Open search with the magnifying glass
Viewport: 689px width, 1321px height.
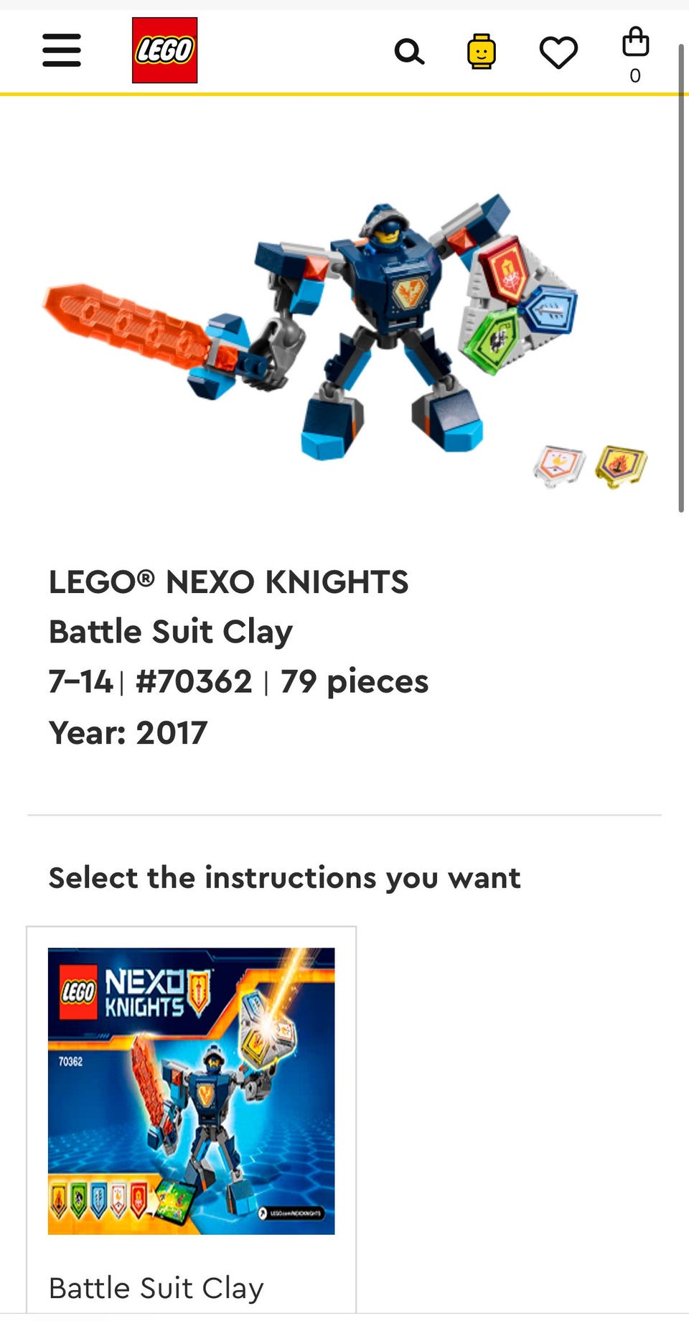point(409,52)
